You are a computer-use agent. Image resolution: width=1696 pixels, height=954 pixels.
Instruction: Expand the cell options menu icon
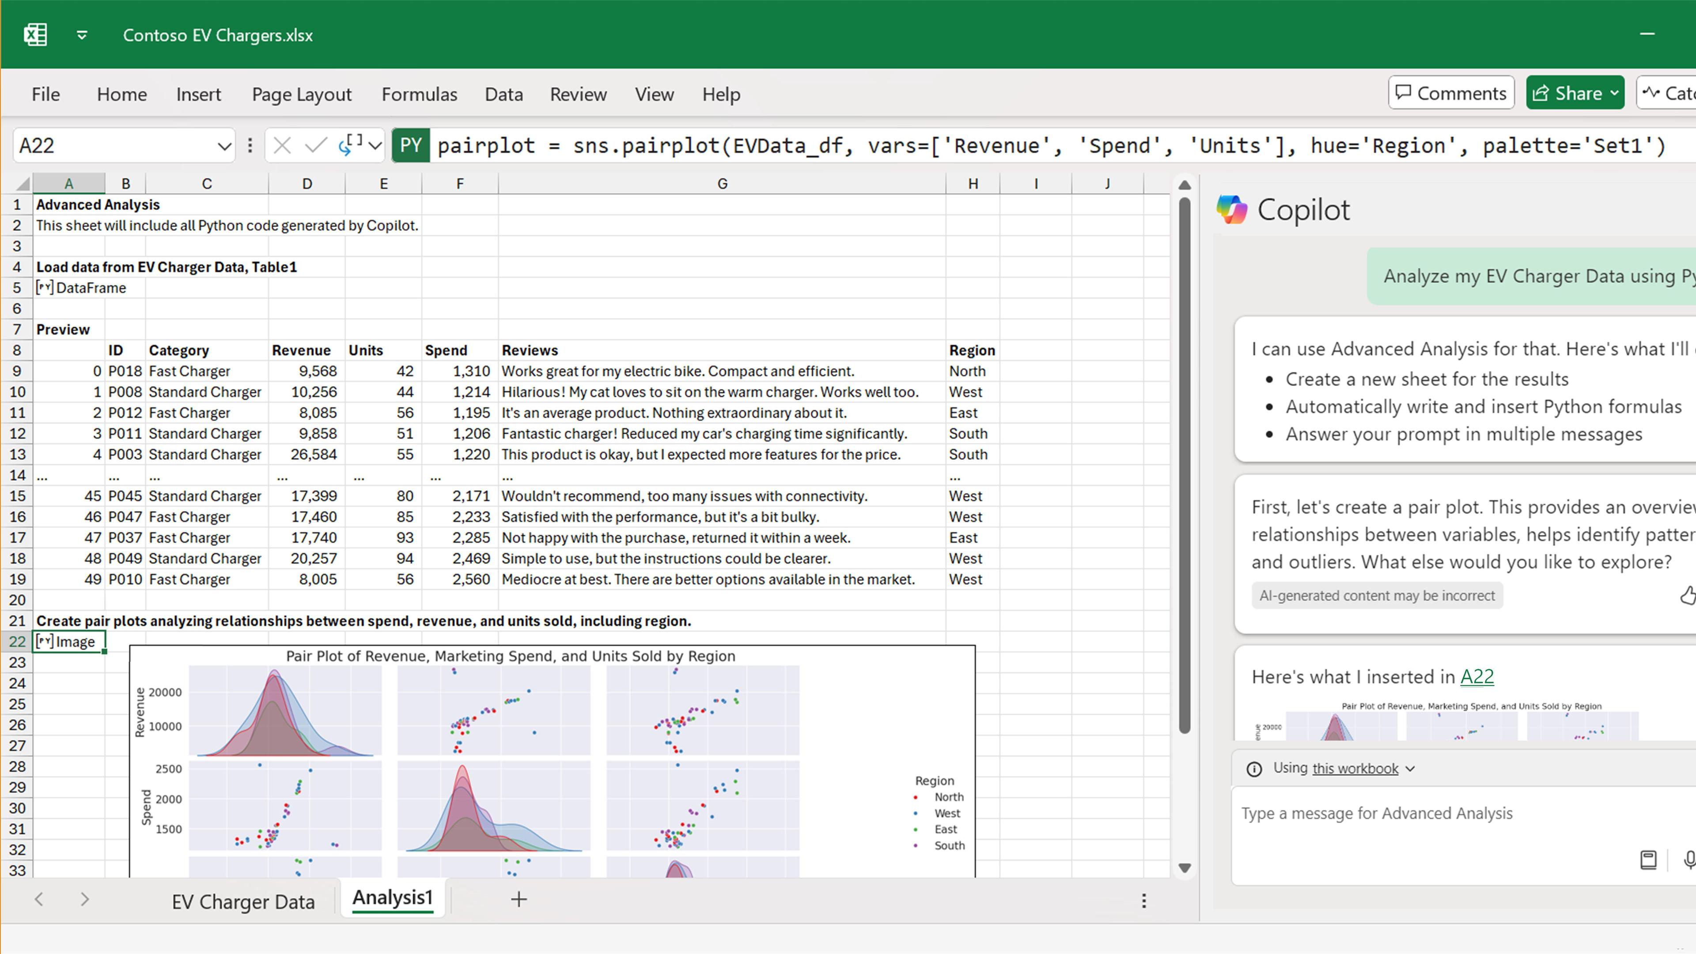coord(249,144)
